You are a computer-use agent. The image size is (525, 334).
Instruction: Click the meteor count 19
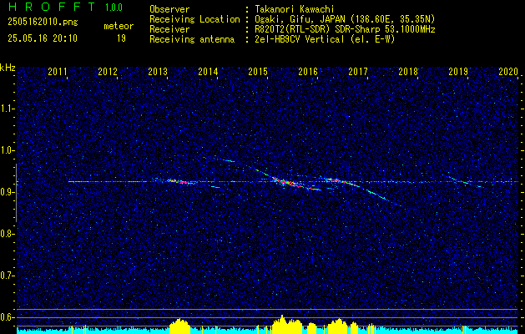(x=121, y=38)
